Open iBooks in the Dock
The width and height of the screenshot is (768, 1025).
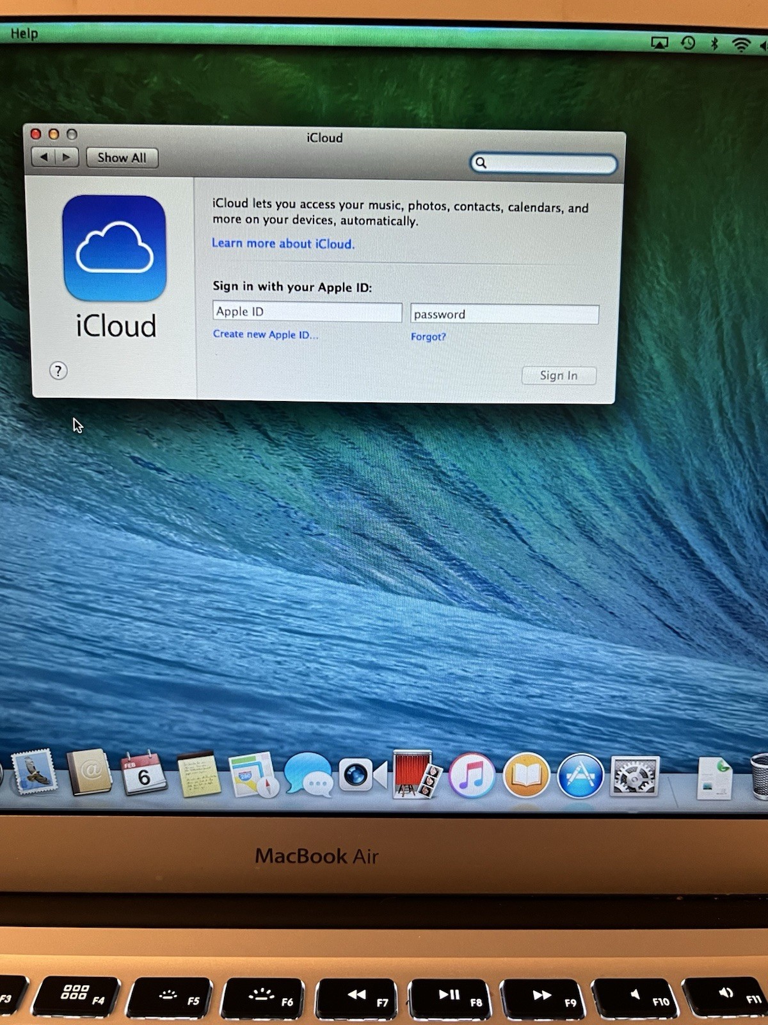click(x=526, y=776)
